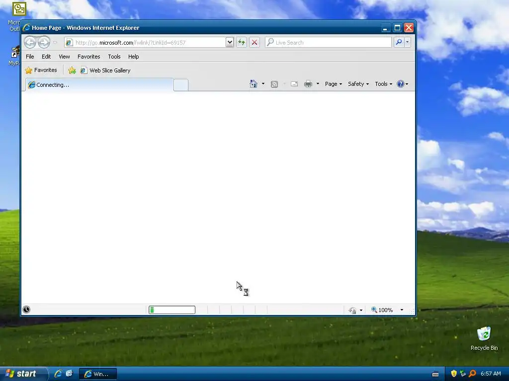Image resolution: width=509 pixels, height=381 pixels.
Task: Open the recent pages dropdown arrow
Action: click(x=55, y=42)
